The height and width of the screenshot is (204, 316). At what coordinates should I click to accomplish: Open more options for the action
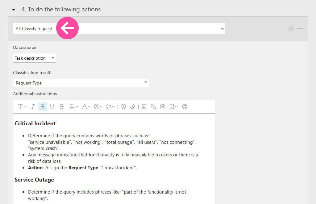tap(300, 29)
